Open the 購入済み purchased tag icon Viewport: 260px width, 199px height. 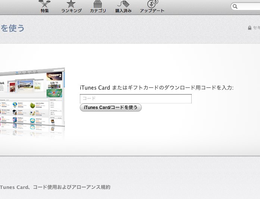[x=123, y=4]
